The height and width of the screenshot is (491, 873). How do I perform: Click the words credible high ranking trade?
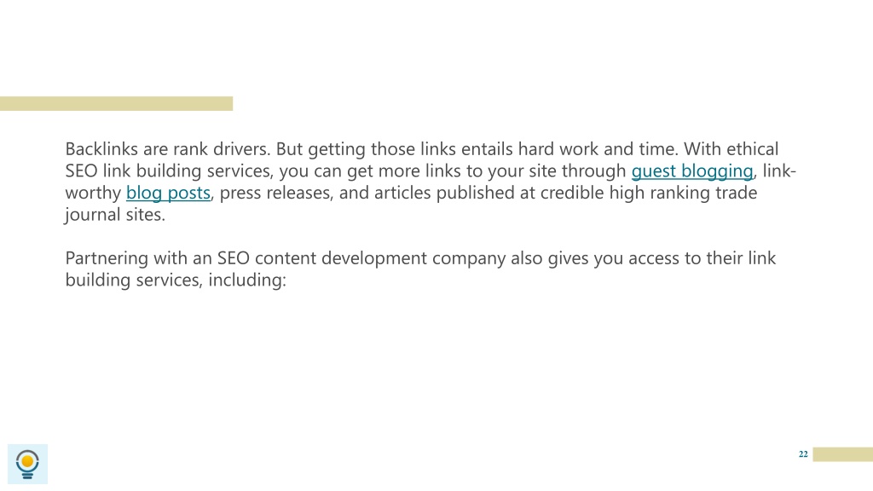(649, 193)
